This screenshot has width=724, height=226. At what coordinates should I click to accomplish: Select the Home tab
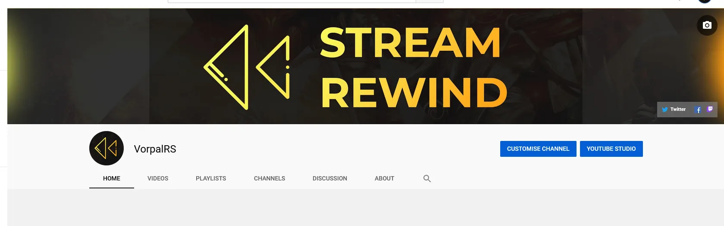click(111, 179)
